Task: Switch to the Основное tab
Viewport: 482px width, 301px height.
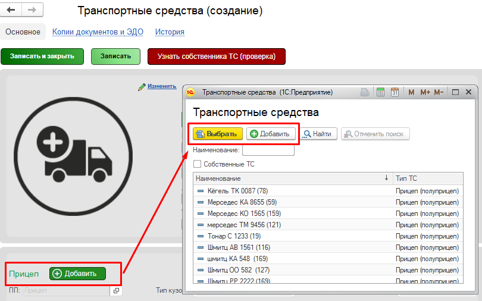Action: coord(23,32)
